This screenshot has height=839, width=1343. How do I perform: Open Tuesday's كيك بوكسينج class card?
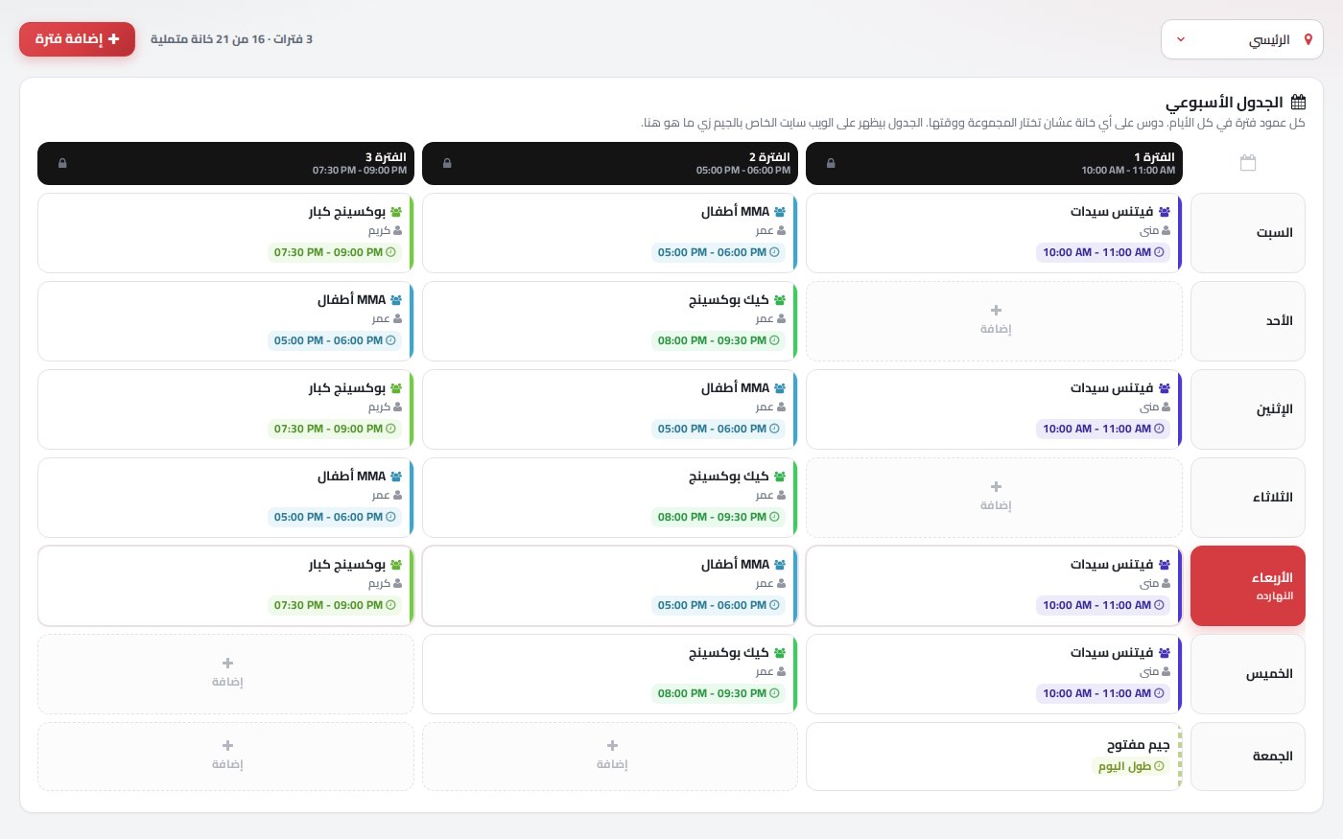(x=610, y=498)
